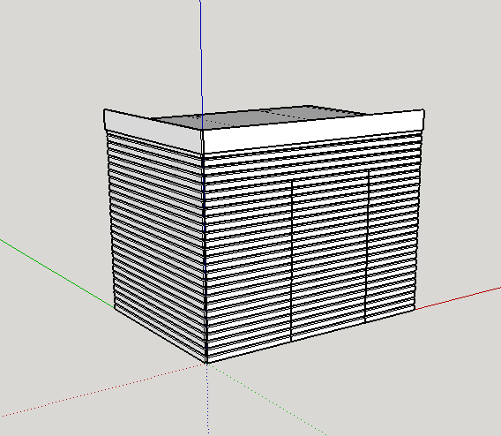Click the axes origin at building's bottom corner
Screen dimensions: 501x436
point(206,363)
